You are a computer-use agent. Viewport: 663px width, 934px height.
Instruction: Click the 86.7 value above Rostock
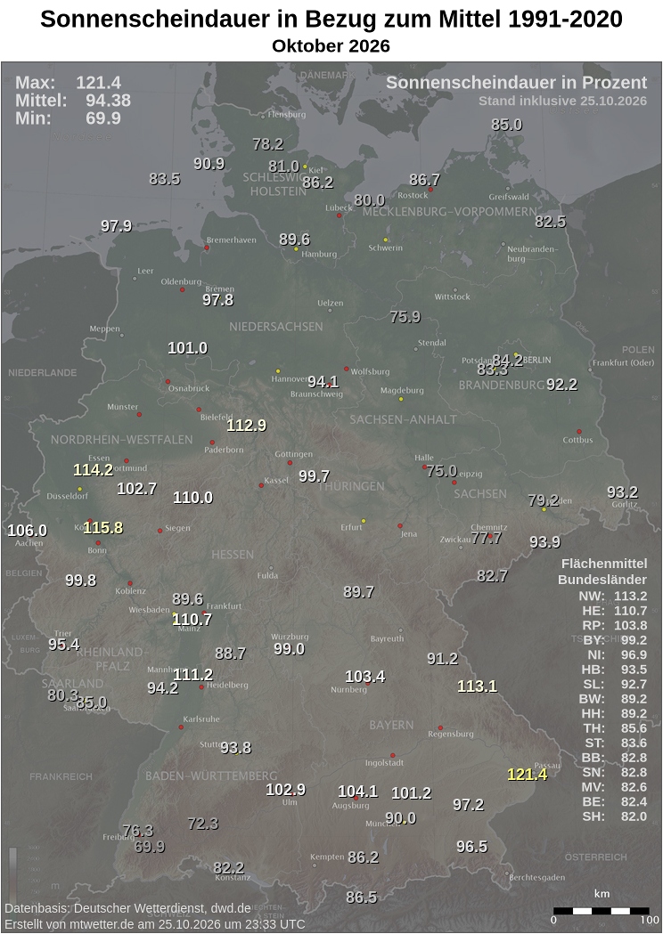pyautogui.click(x=424, y=179)
